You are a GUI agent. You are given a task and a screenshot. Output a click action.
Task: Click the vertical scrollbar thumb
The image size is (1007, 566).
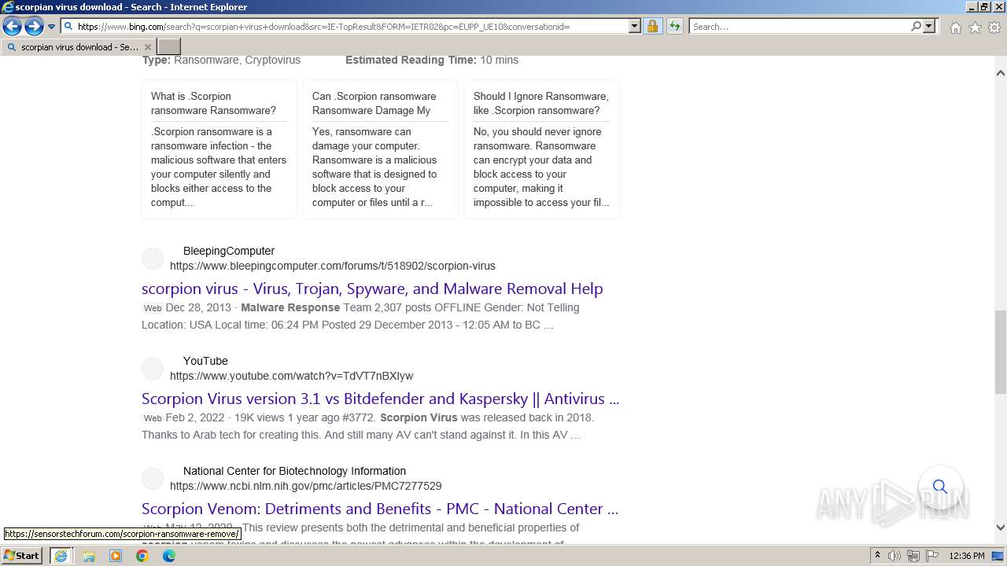point(1000,351)
